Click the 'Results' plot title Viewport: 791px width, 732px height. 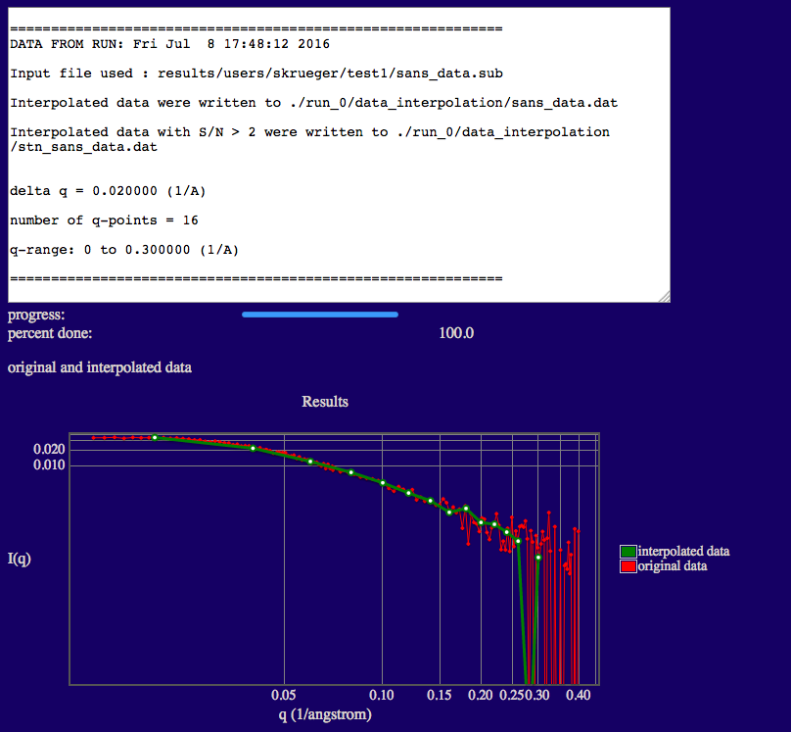click(x=325, y=402)
